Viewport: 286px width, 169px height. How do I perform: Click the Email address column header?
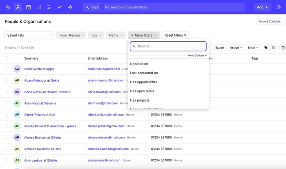click(98, 58)
